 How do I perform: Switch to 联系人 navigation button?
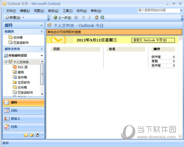click(x=24, y=119)
